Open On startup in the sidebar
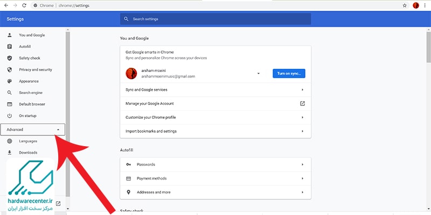 pos(27,116)
